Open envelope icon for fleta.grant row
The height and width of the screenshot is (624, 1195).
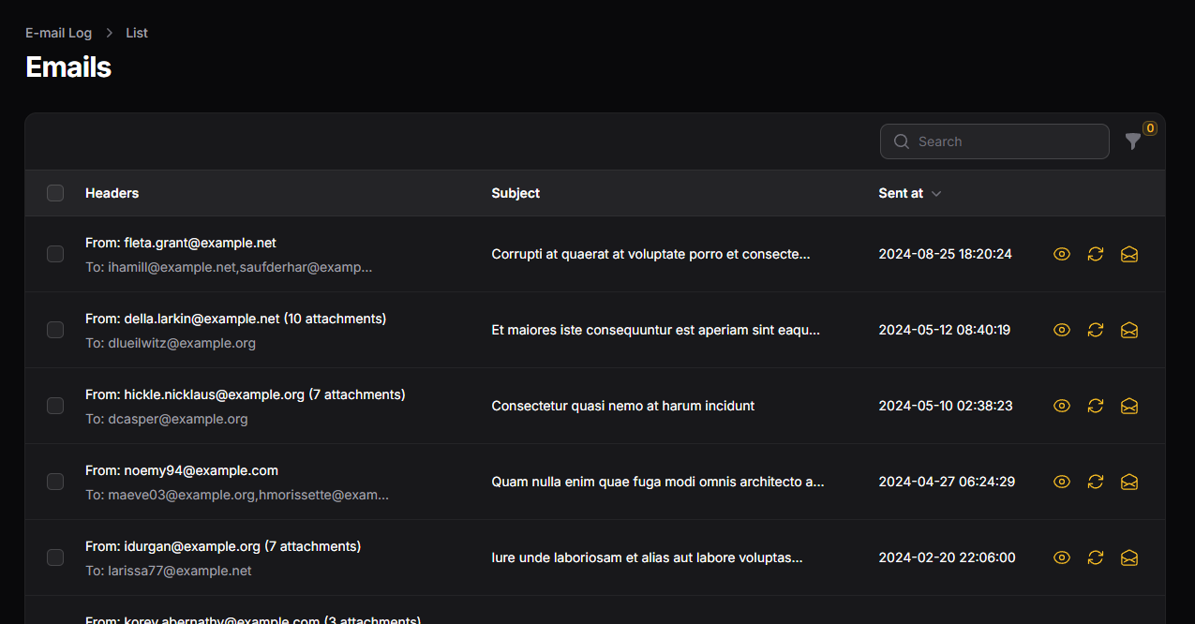tap(1129, 254)
